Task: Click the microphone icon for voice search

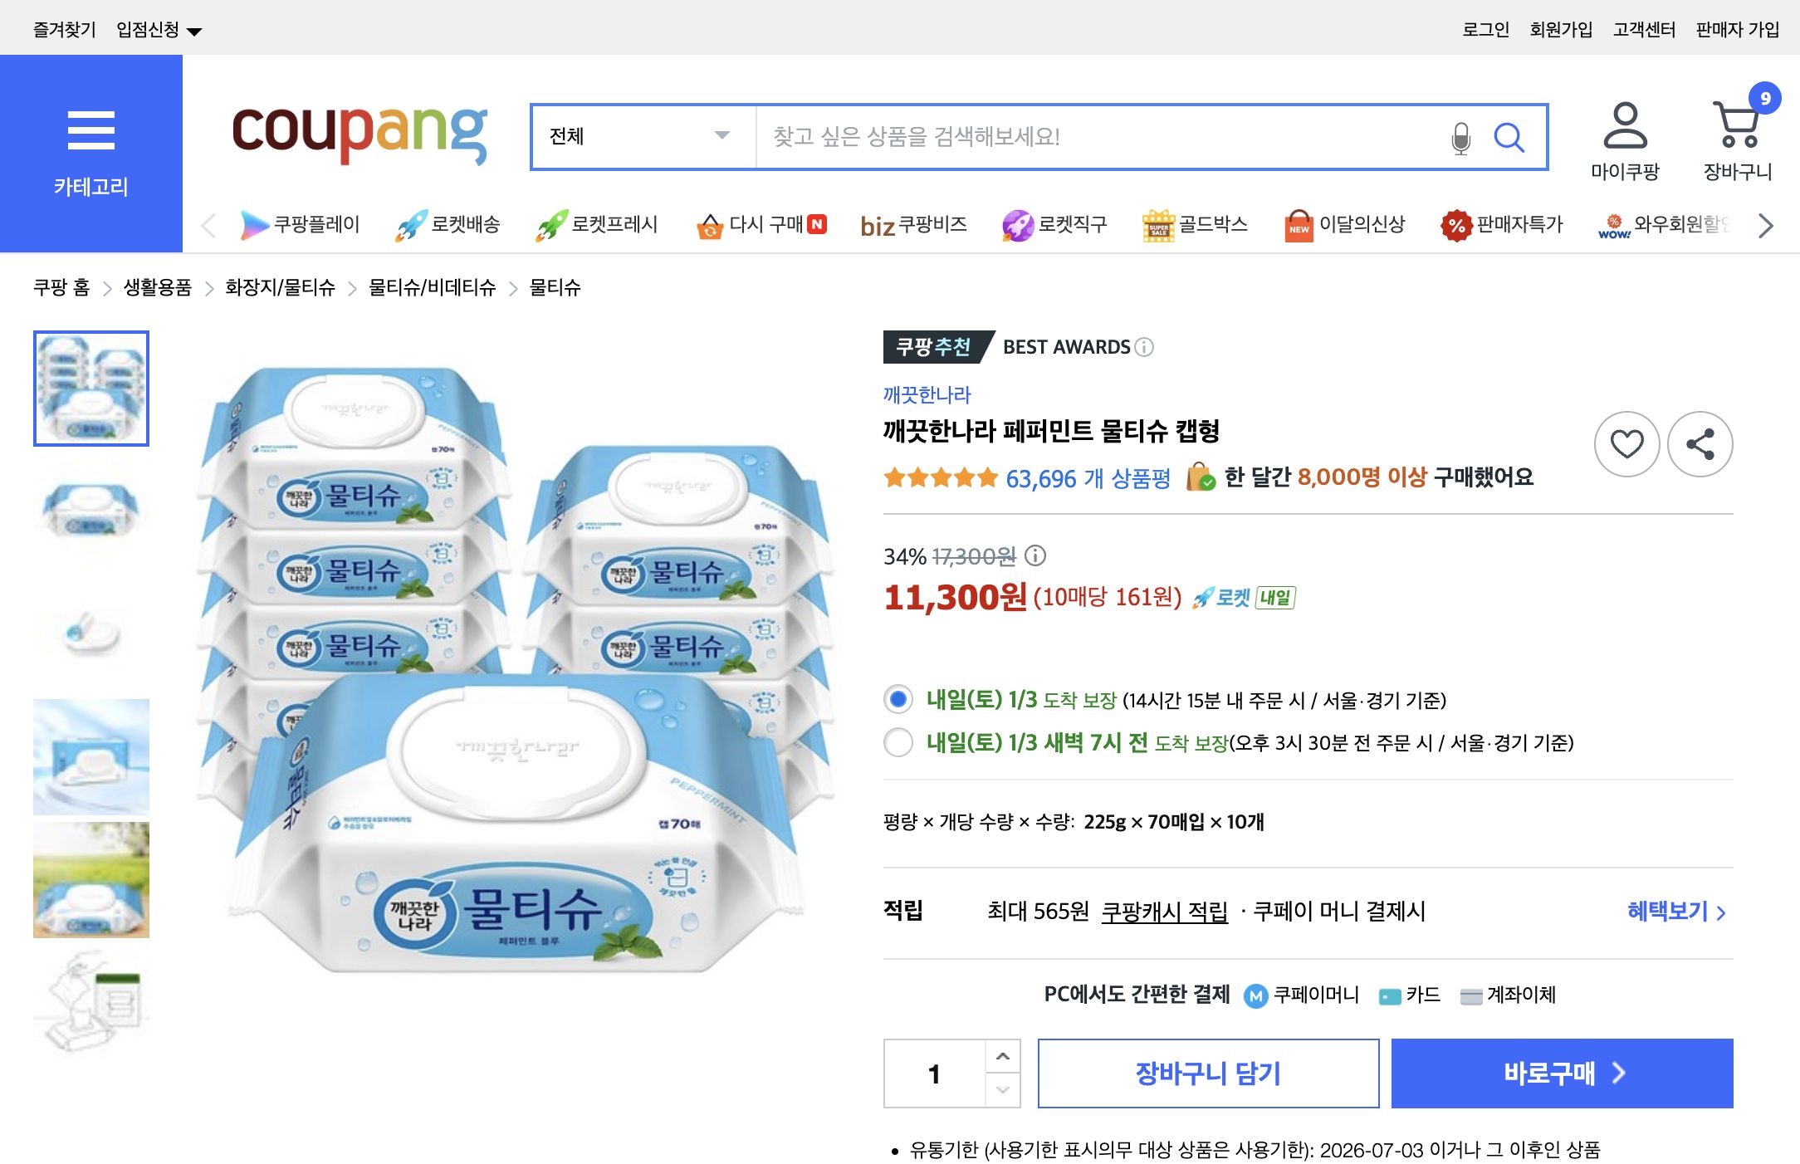Action: coord(1460,138)
